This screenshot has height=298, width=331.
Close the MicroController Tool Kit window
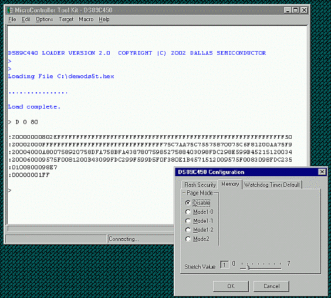[304, 10]
